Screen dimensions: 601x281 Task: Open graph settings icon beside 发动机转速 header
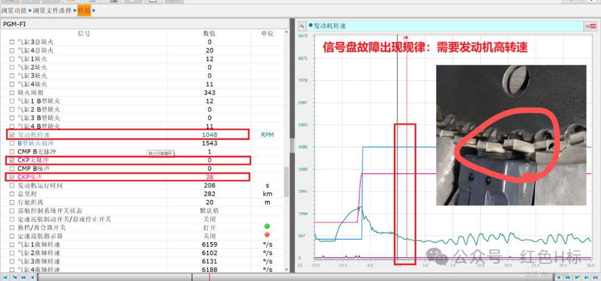[302, 26]
